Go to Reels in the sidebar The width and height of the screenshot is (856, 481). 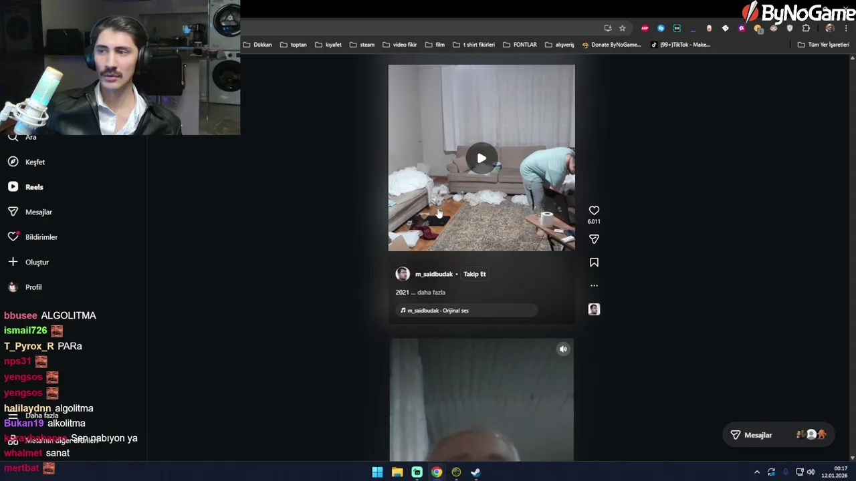coord(25,187)
